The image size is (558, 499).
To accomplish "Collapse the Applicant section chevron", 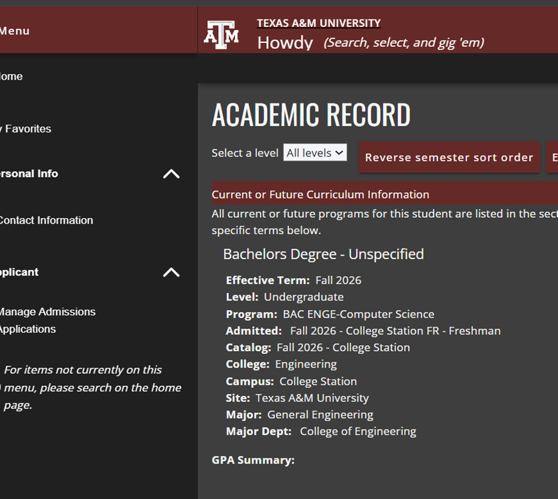I will 171,272.
